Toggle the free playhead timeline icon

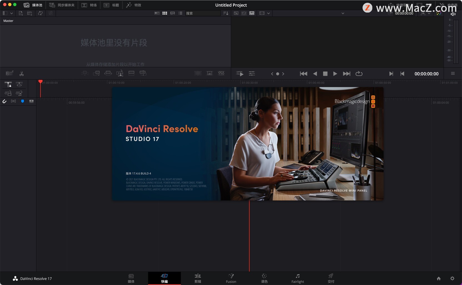(19, 85)
